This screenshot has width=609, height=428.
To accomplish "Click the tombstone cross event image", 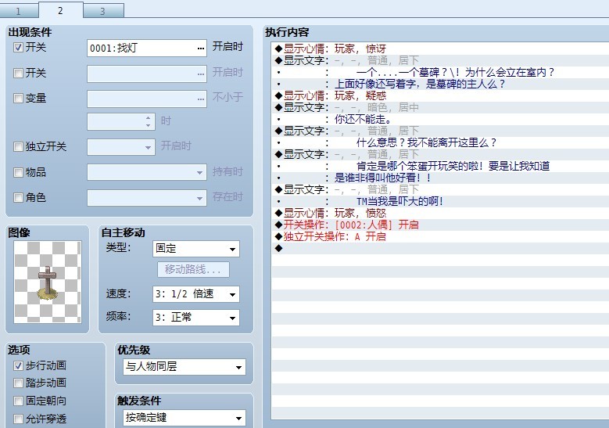I will [48, 282].
